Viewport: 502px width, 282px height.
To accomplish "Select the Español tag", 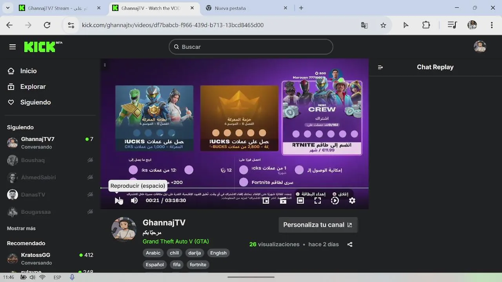I will [155, 265].
